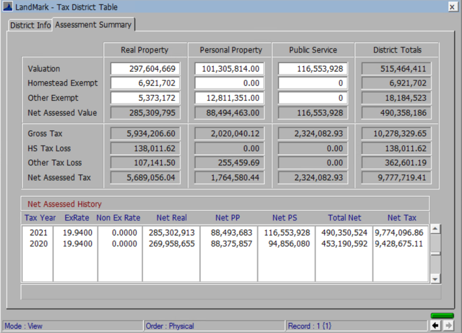The width and height of the screenshot is (462, 333).
Task: Click the District Totals column header
Action: pyautogui.click(x=397, y=50)
